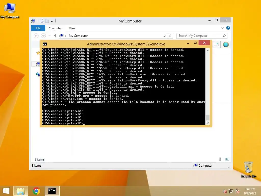Screen dimensions: 261x196
Task: Click New Folder icon in quick access toolbar
Action: (x=47, y=21)
